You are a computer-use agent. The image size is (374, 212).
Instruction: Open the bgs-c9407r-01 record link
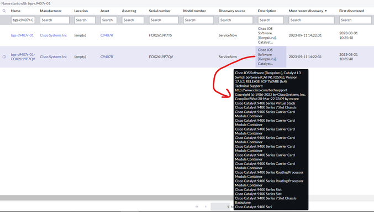tap(22, 35)
